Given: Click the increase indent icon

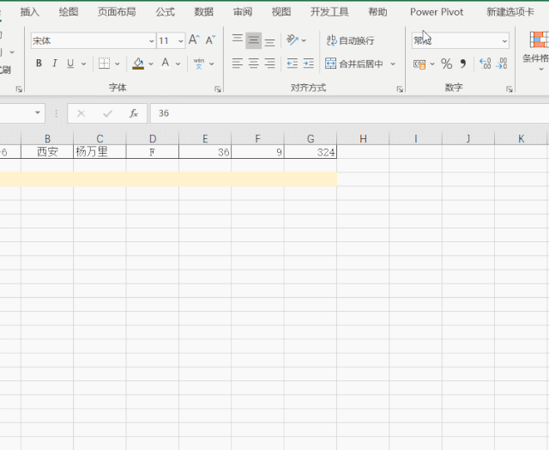Looking at the screenshot, I should coord(309,64).
